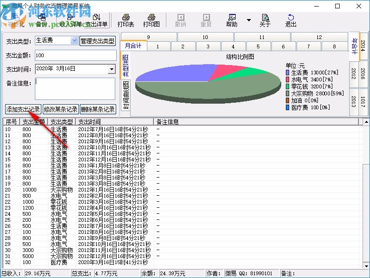Image resolution: width=370 pixels, height=278 pixels.
Task: Switch to month 8 tab
Action: (x=334, y=46)
